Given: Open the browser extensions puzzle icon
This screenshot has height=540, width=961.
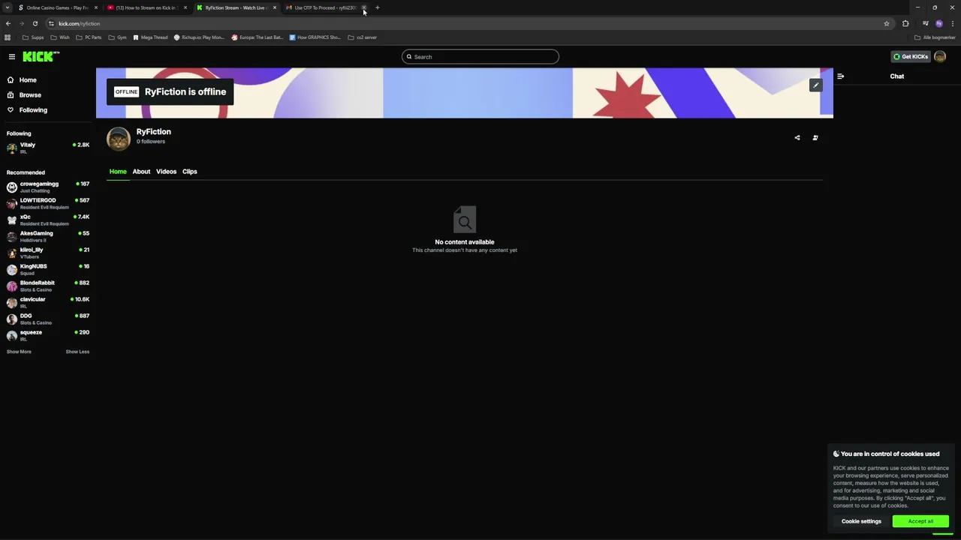Looking at the screenshot, I should tap(905, 23).
